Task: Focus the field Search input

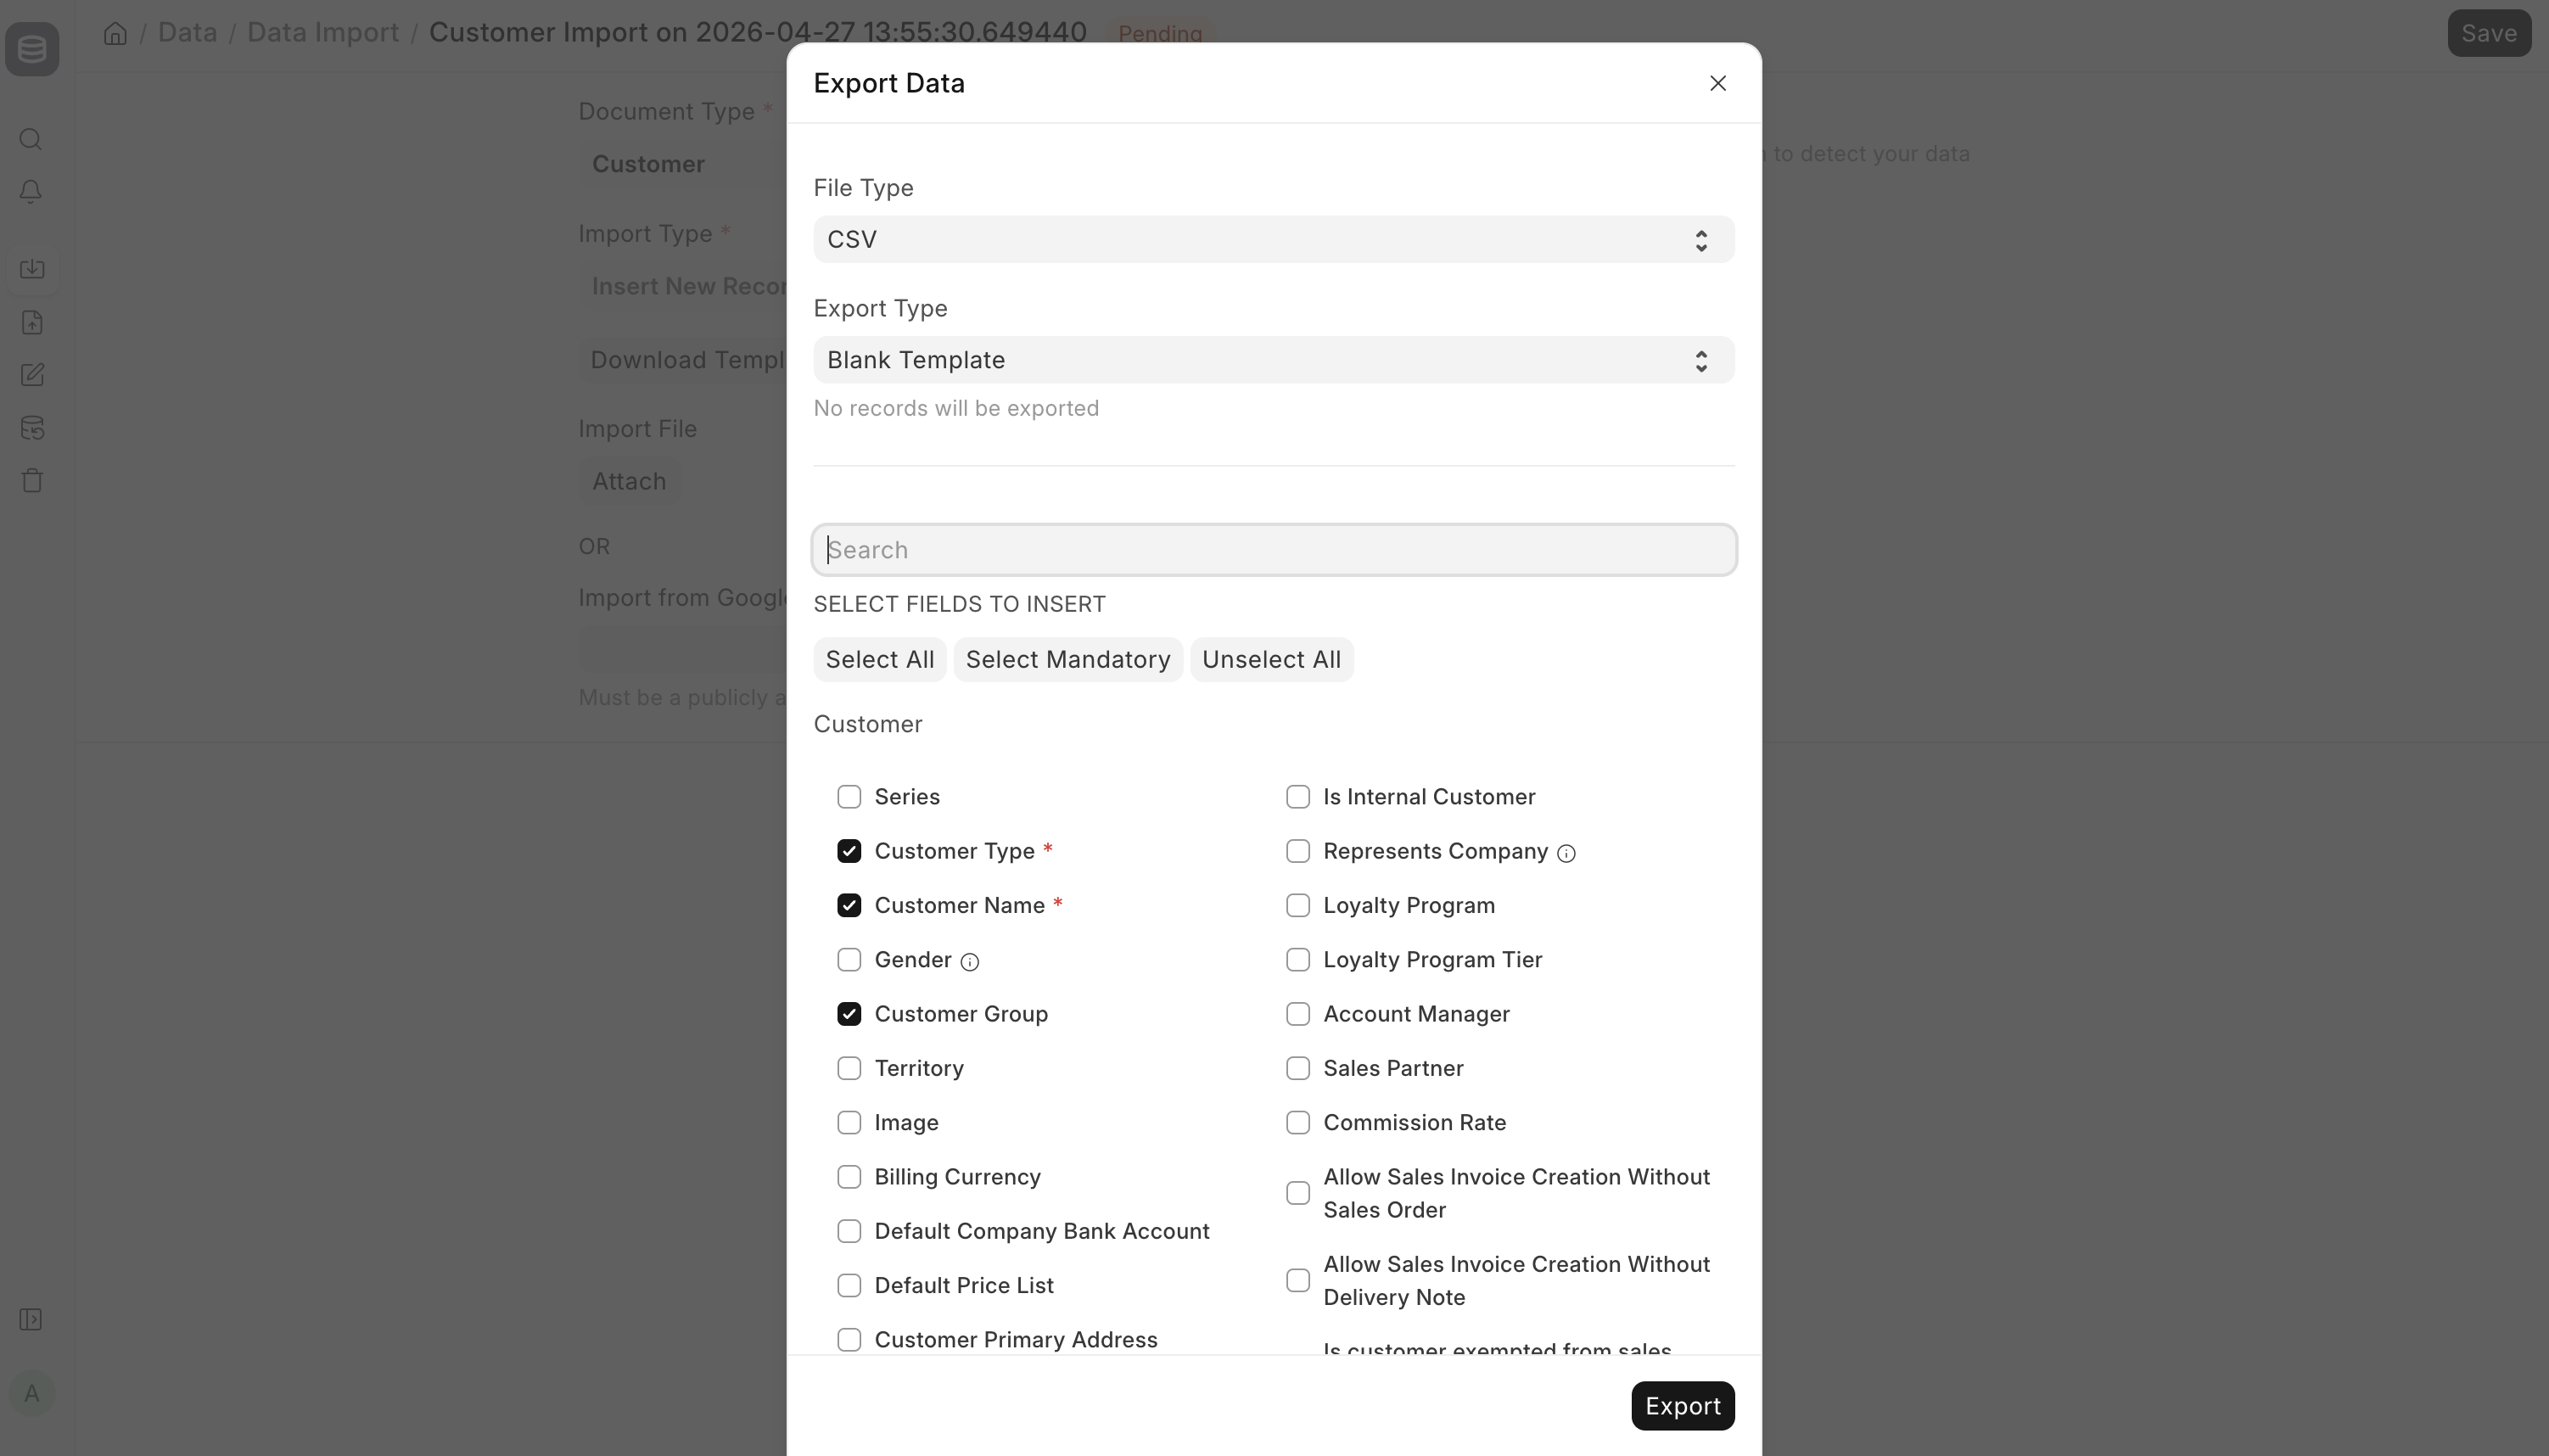Action: coord(1273,550)
